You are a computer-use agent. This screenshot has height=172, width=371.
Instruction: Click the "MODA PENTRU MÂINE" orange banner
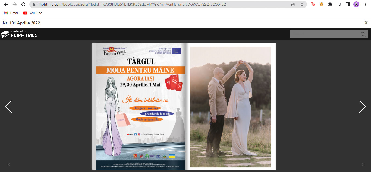(140, 70)
